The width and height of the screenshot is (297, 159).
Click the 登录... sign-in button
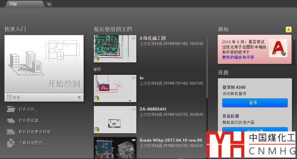point(255,103)
